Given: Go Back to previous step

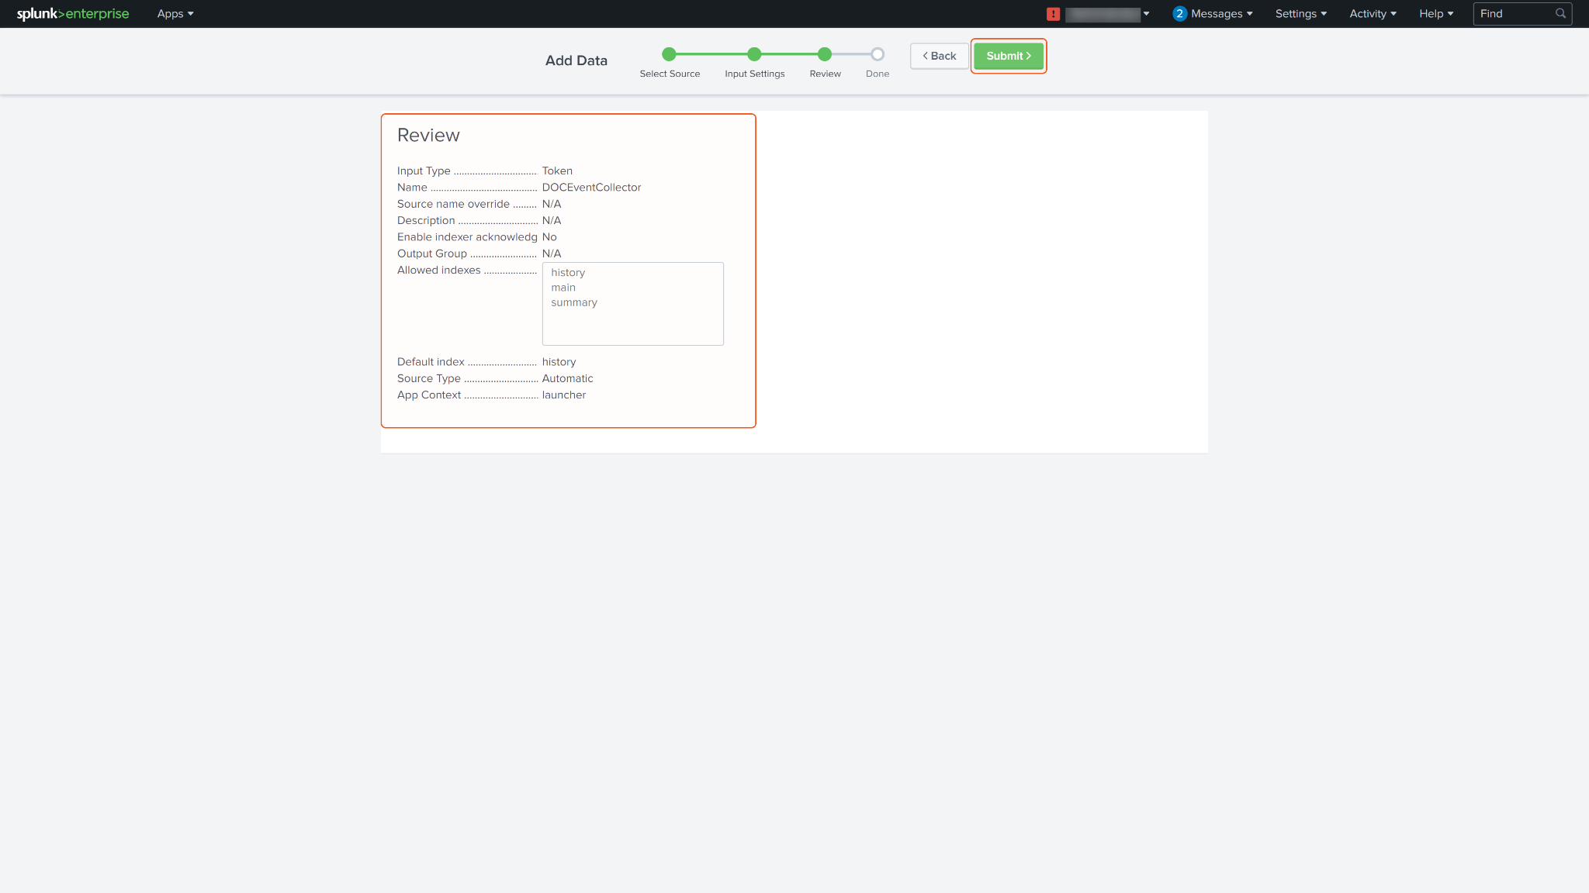Looking at the screenshot, I should (940, 56).
